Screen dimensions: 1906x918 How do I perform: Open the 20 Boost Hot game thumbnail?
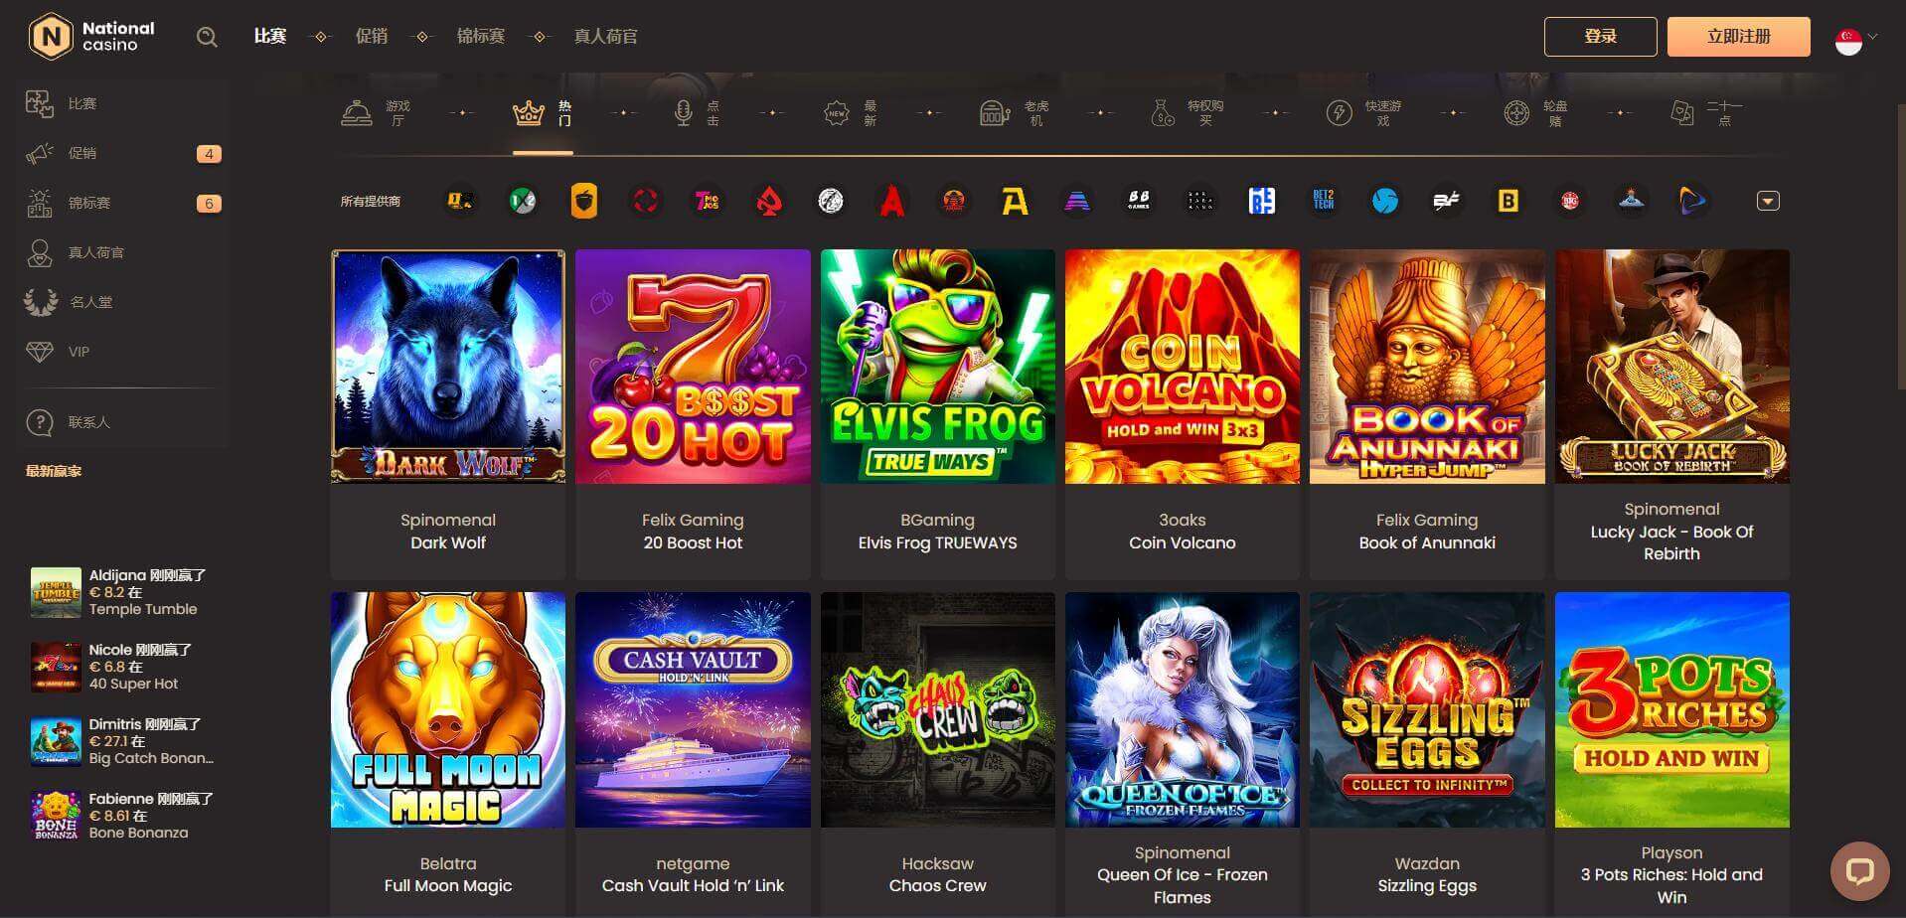tap(693, 367)
